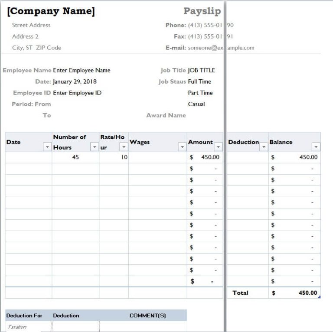Viewport: 333px width, 332px height.
Task: Select the Full Time job status
Action: (199, 81)
